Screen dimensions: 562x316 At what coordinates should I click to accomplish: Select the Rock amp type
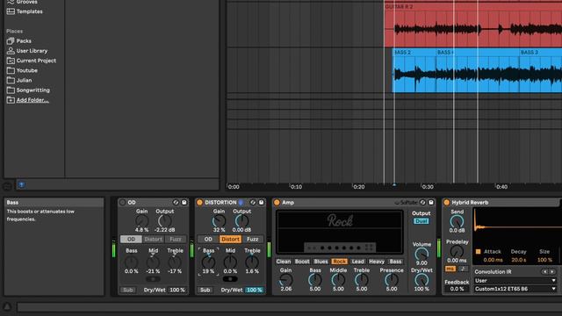[x=340, y=262]
